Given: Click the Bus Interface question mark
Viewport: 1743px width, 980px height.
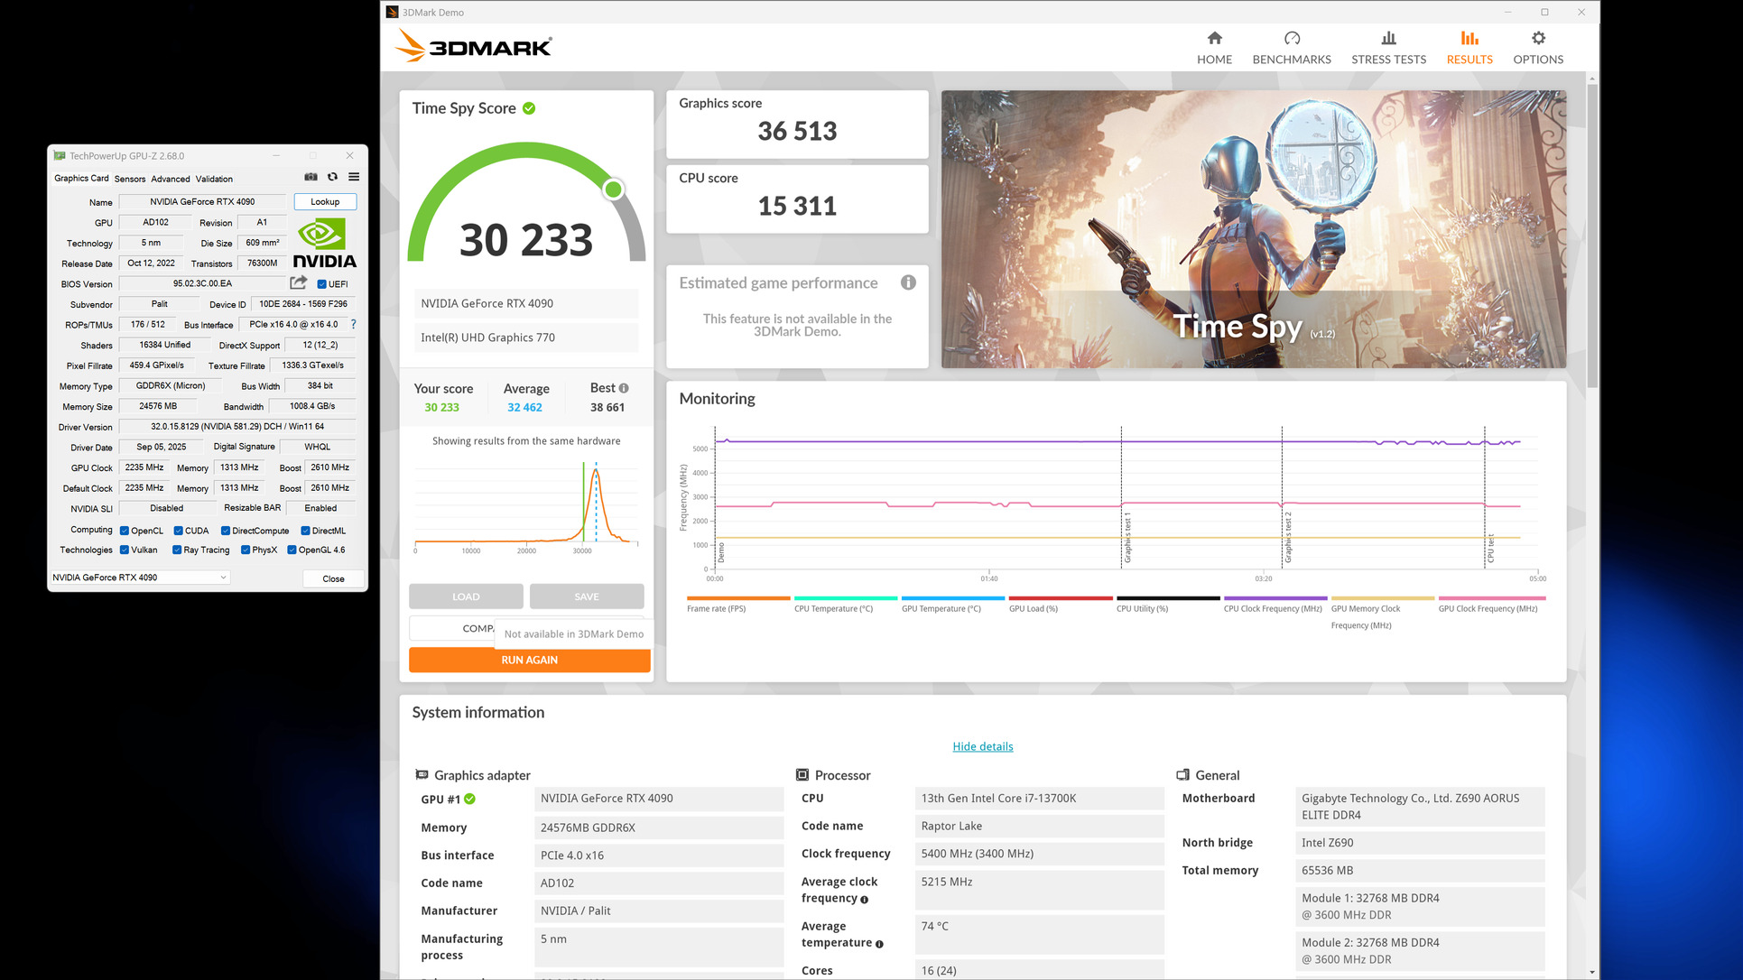Looking at the screenshot, I should tap(353, 324).
